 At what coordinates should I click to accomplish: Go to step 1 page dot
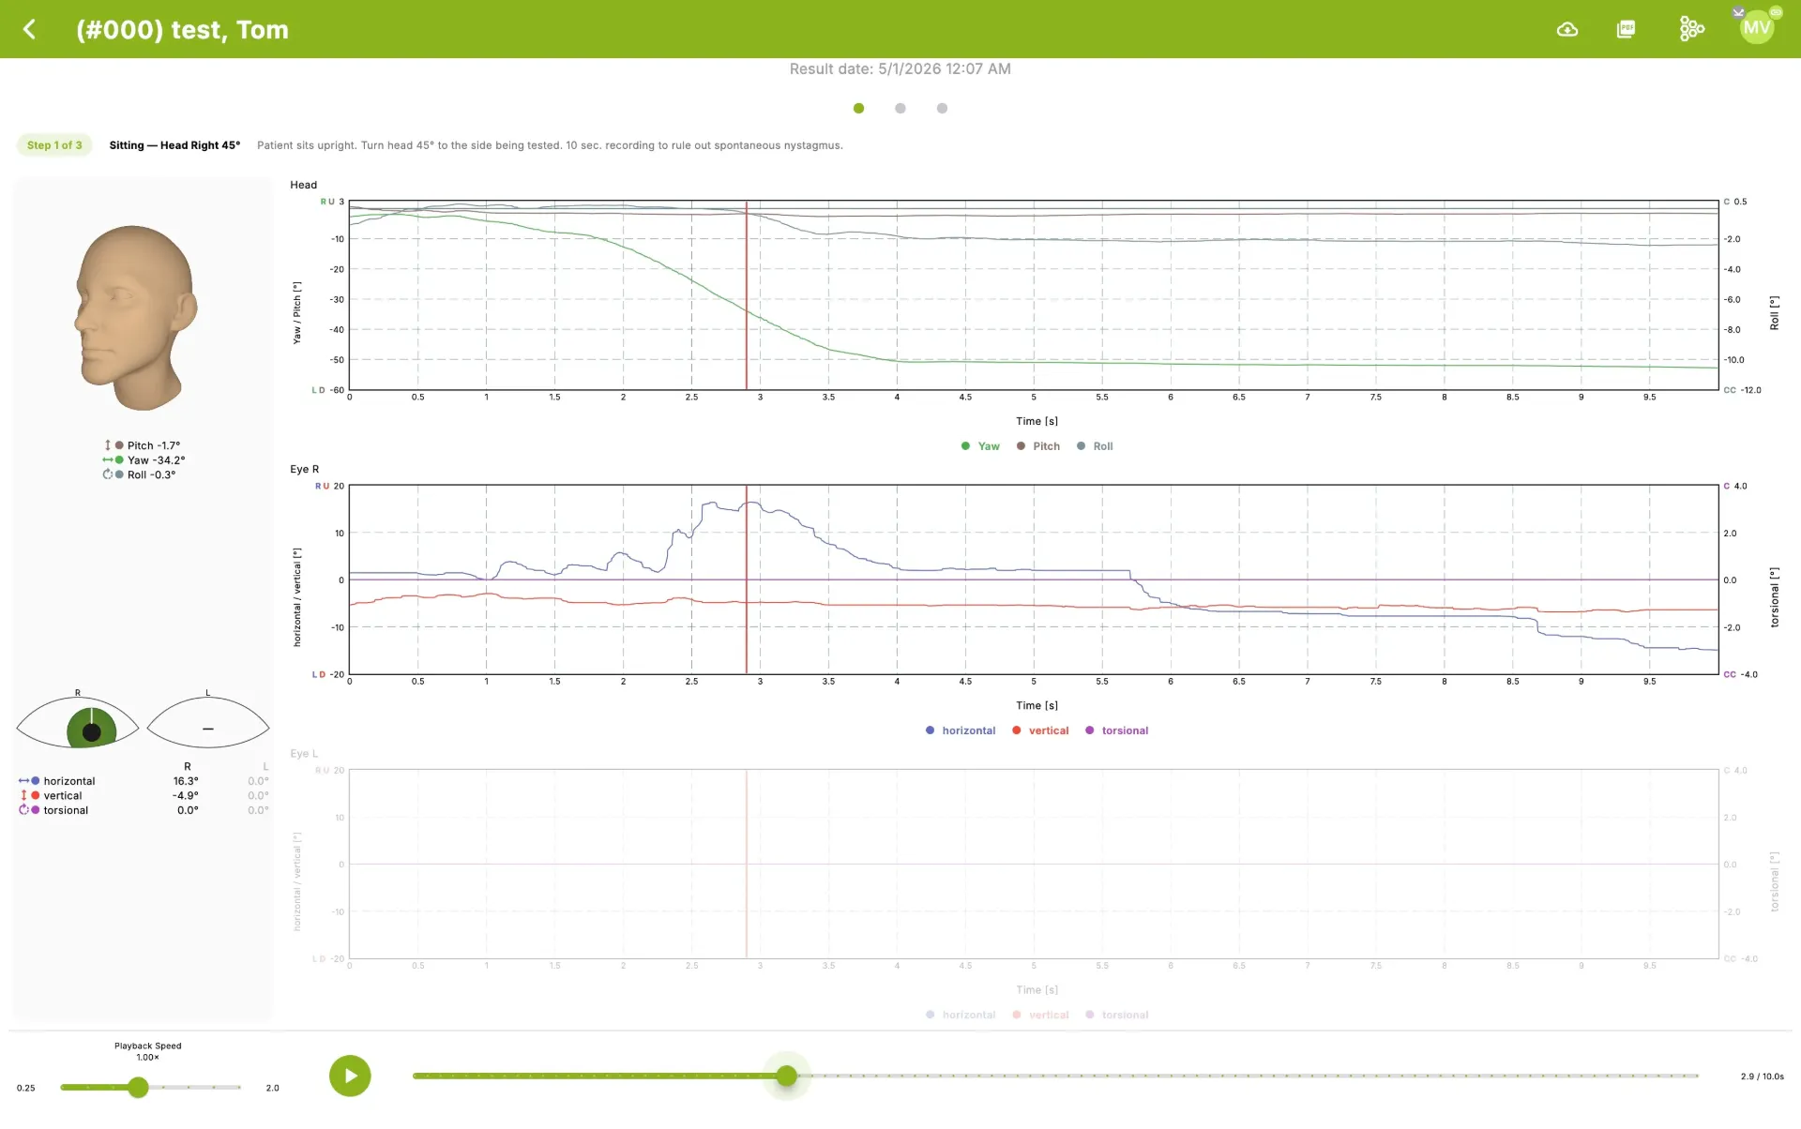point(858,108)
